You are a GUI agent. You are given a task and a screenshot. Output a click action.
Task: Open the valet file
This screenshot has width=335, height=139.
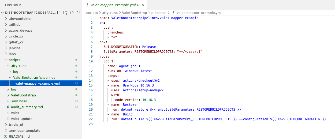pos(15,113)
